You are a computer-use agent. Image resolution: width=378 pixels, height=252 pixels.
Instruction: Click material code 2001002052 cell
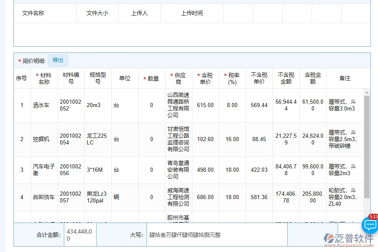coord(71,105)
